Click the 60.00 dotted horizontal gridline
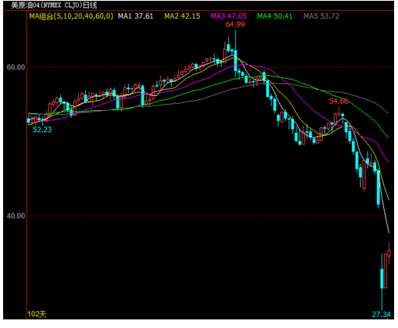The image size is (398, 328). coord(210,67)
